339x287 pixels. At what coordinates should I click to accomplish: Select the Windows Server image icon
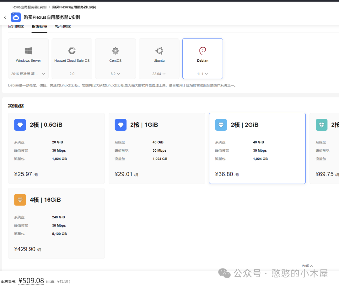[28, 51]
